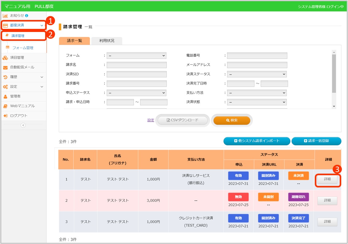Screen dimensions: 348x244
Task: Click the CSVダウンロード button
Action: [182, 120]
